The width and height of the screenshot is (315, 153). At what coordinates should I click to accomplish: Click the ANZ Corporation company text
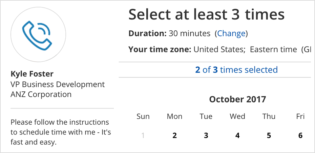(41, 94)
